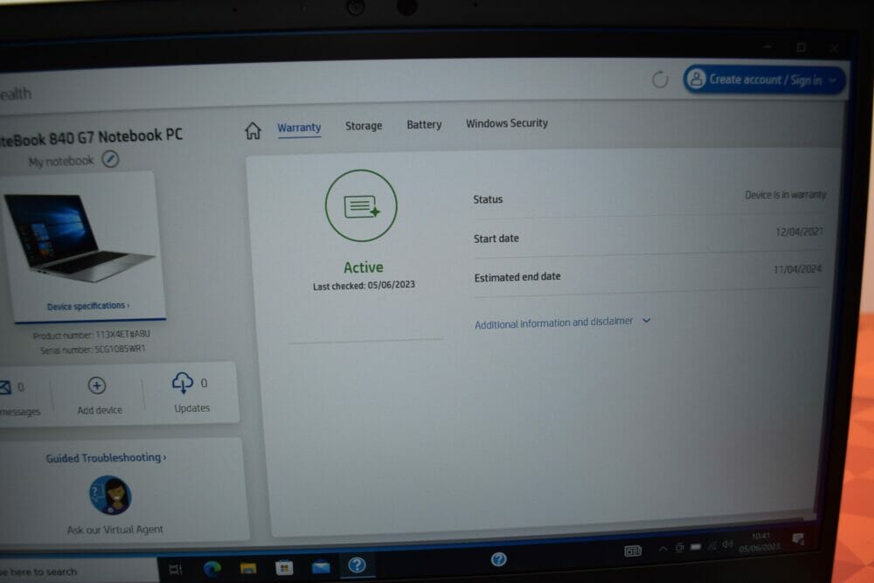
Task: Click the Active warranty certificate icon
Action: pos(361,205)
